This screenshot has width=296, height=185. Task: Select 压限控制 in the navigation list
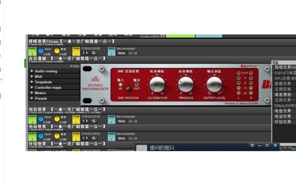click(x=284, y=89)
